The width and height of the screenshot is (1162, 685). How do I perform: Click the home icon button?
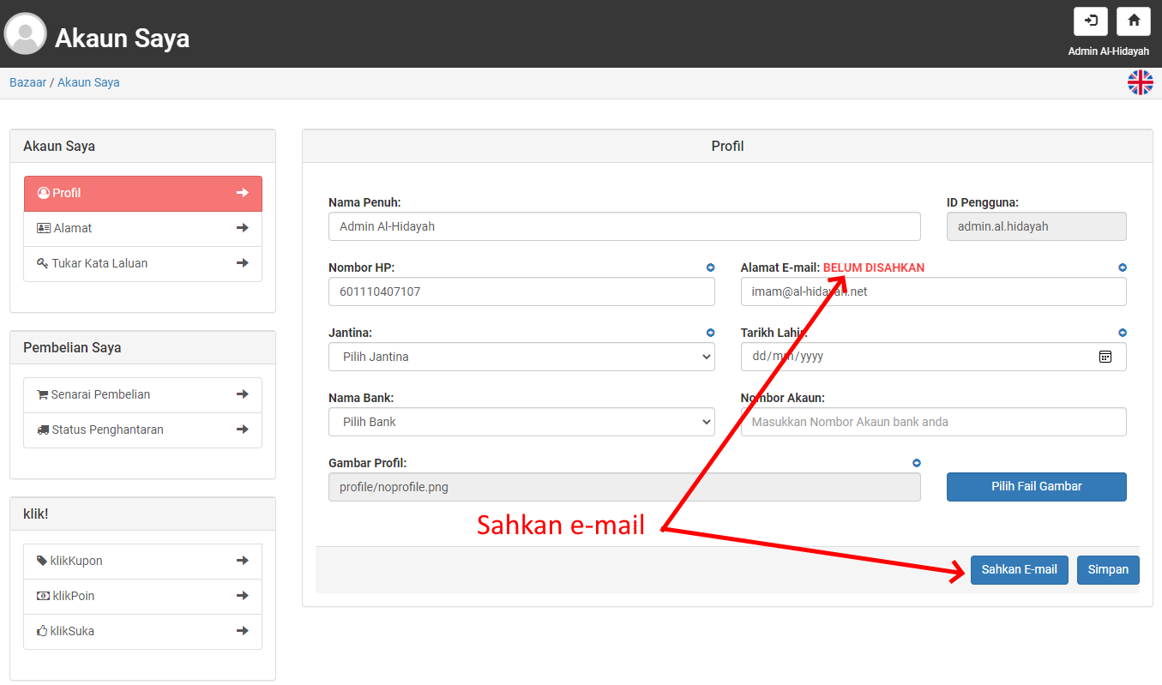coord(1133,21)
